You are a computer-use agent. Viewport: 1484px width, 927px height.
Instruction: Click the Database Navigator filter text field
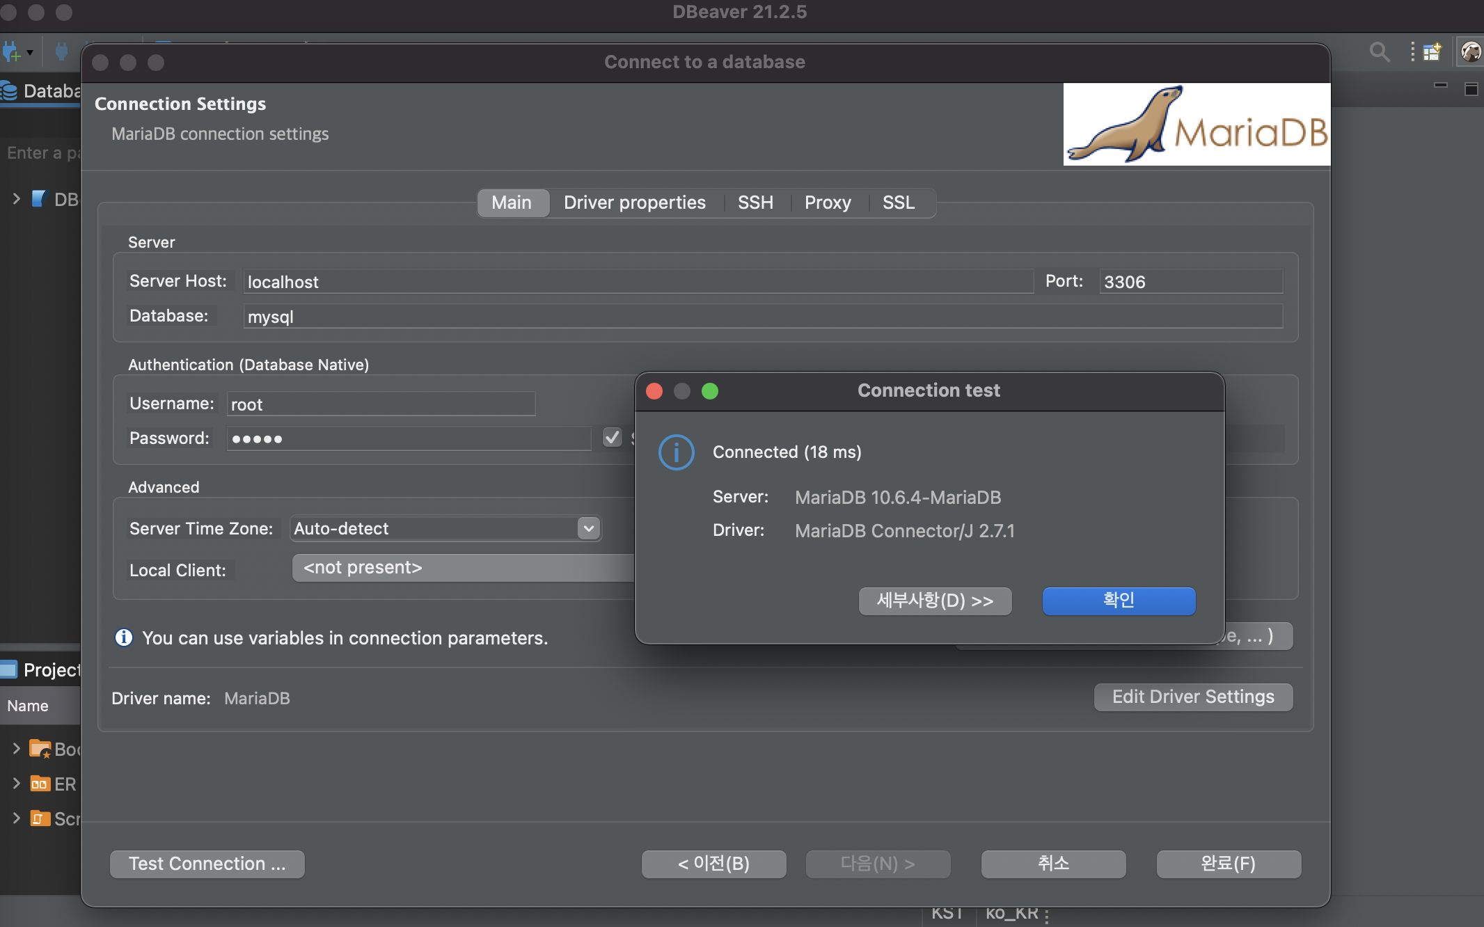[x=41, y=153]
